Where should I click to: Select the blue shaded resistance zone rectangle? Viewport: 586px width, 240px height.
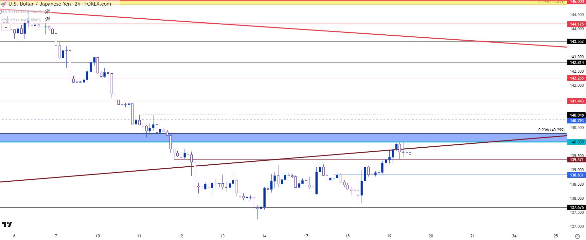tap(283, 138)
